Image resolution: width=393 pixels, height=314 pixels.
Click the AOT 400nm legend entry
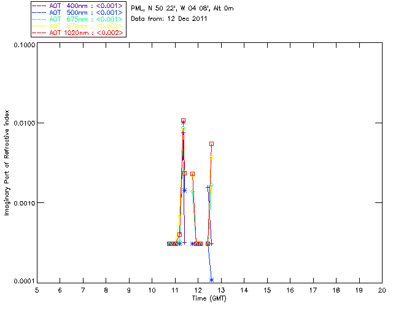point(78,6)
